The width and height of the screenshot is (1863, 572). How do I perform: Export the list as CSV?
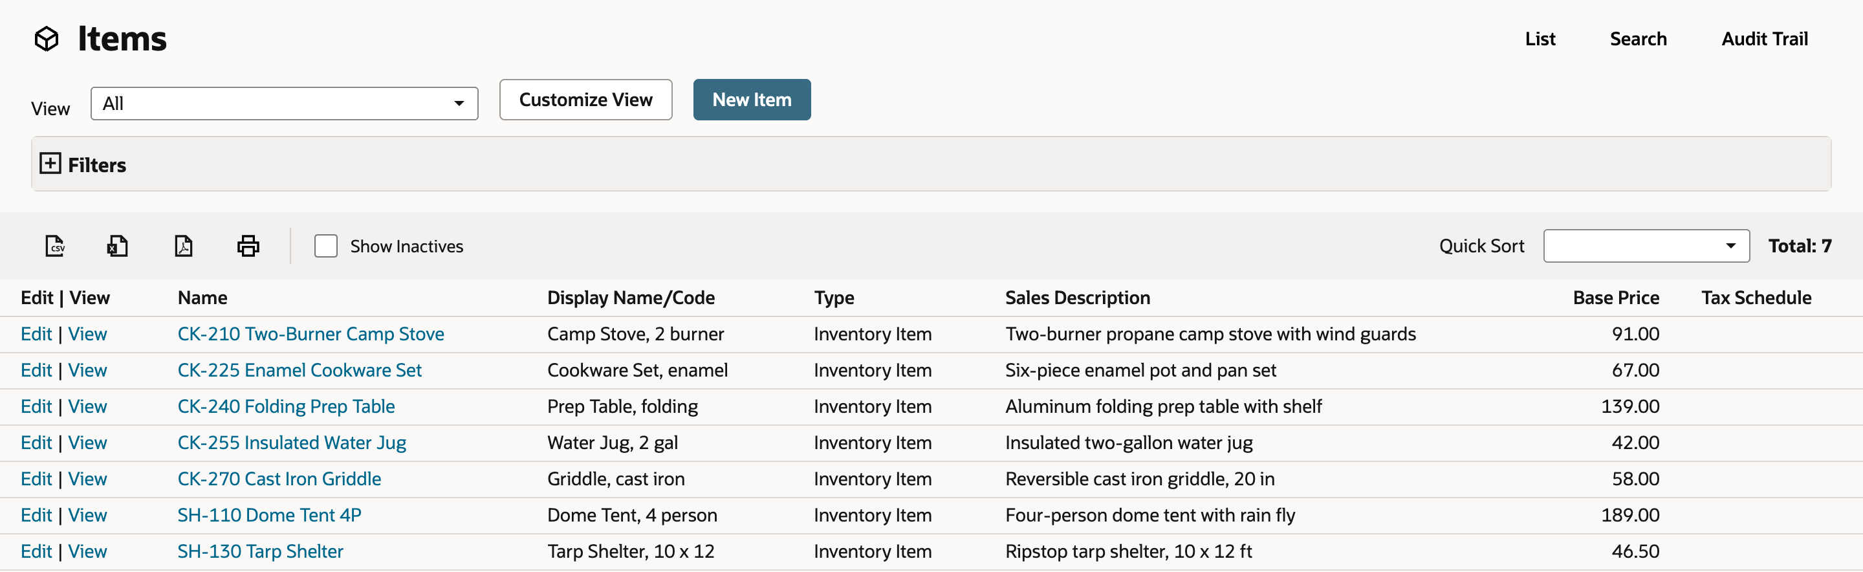(55, 246)
